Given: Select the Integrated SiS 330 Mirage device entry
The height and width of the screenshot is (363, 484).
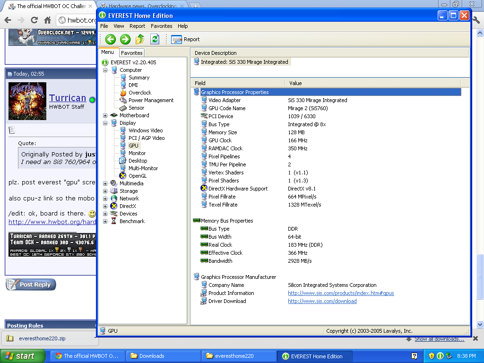Looking at the screenshot, I should pos(244,62).
